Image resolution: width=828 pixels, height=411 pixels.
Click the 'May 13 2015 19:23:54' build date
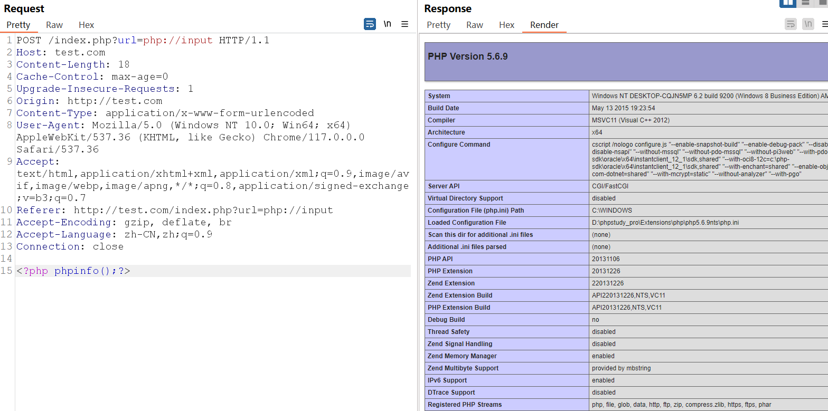click(x=624, y=108)
